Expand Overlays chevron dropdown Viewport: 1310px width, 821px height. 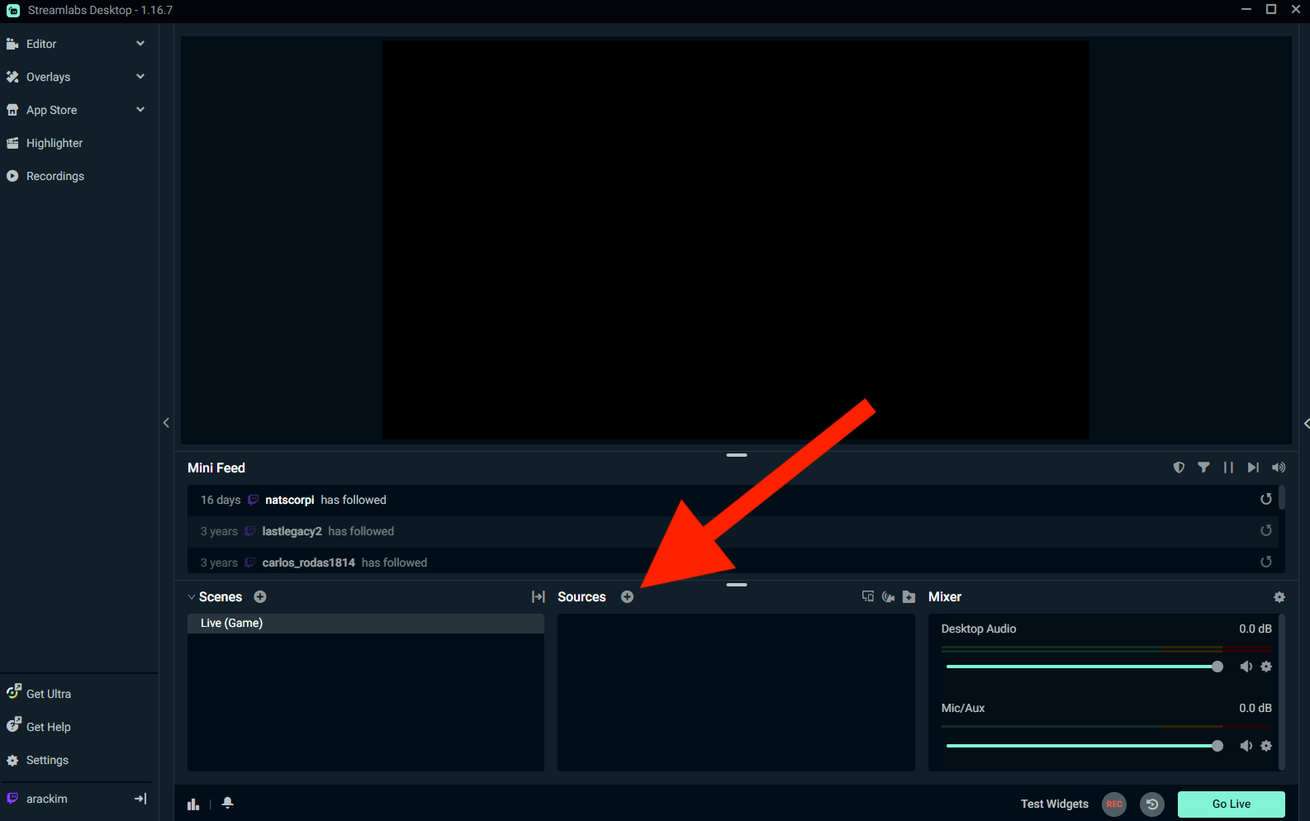coord(140,77)
